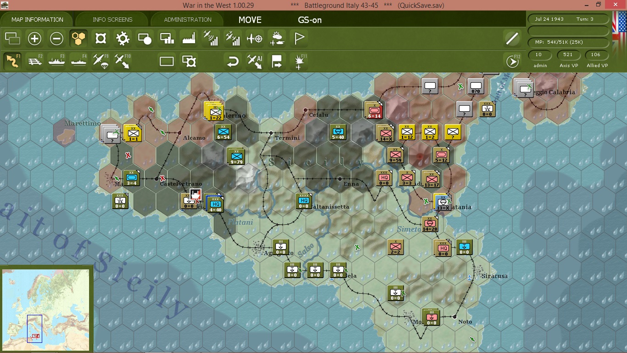Select the 14=28 pink armored unit
Viewport: 627px width, 353px height.
click(x=430, y=224)
